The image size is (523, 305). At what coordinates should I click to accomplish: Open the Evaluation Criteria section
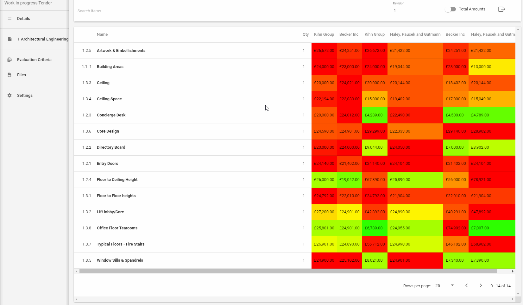click(x=34, y=59)
